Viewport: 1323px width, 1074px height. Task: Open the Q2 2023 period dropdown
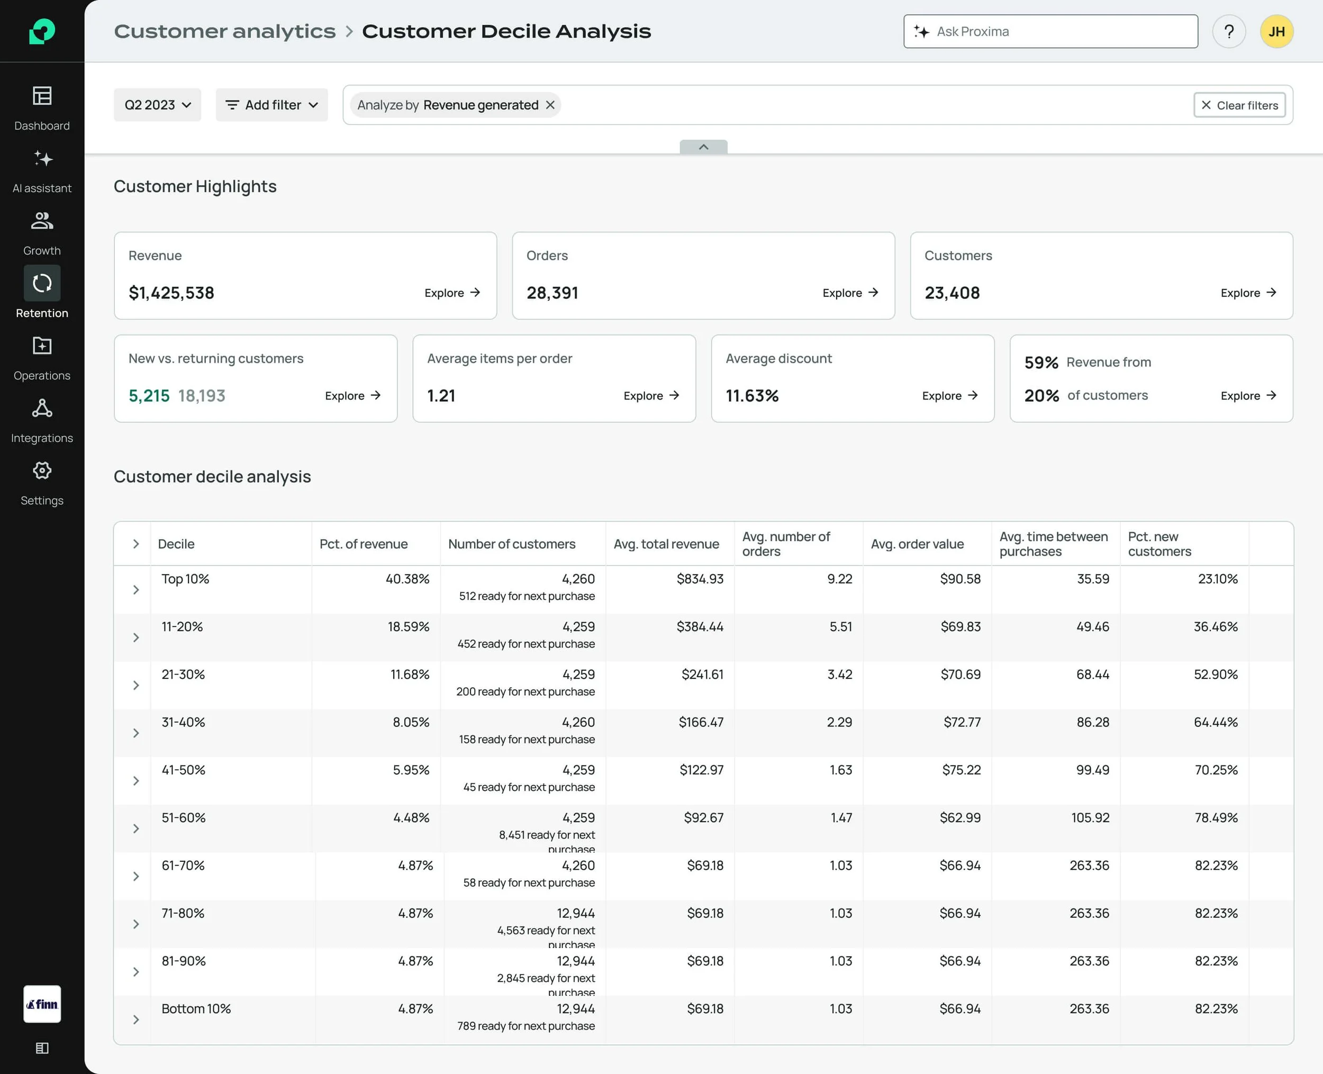point(157,105)
